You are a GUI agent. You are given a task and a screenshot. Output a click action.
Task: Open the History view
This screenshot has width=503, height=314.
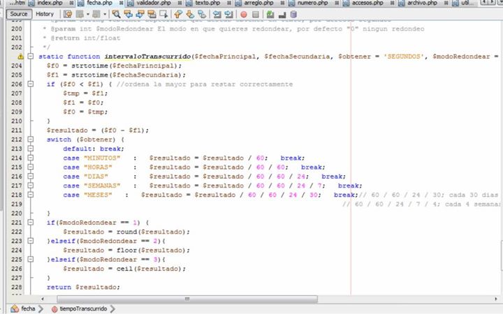coord(44,14)
